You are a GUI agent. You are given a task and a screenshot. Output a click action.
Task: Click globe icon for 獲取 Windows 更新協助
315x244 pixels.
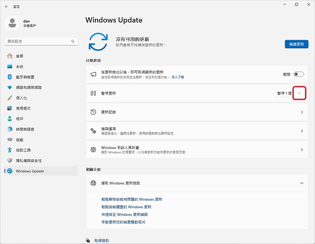coord(93,183)
